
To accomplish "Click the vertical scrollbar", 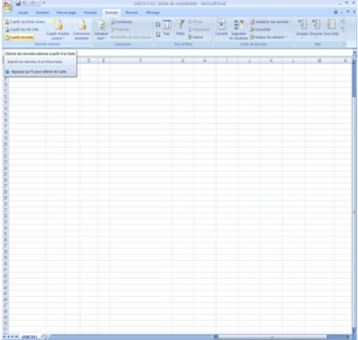I will click(x=354, y=195).
